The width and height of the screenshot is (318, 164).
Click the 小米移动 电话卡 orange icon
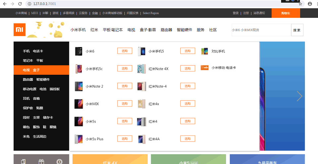(204, 68)
